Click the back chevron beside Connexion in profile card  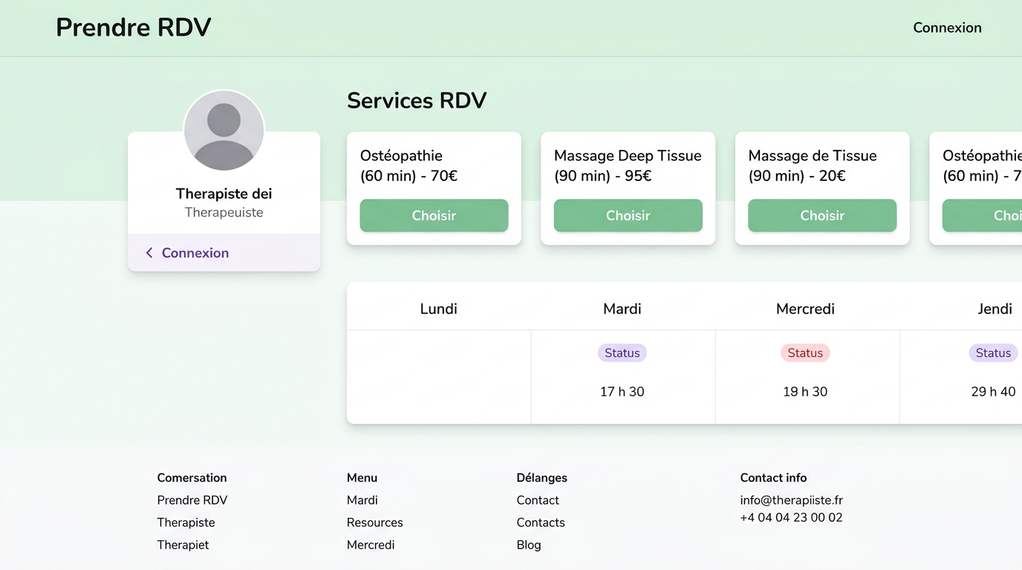[149, 253]
